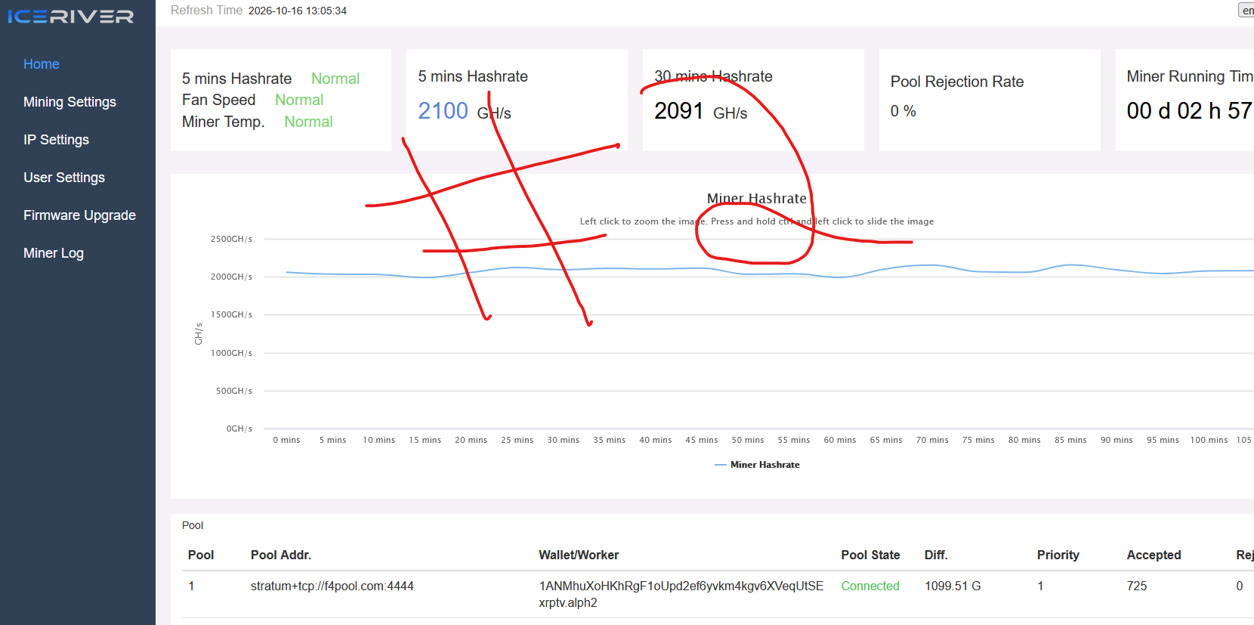View the Miner Log page
This screenshot has width=1254, height=625.
tap(54, 253)
